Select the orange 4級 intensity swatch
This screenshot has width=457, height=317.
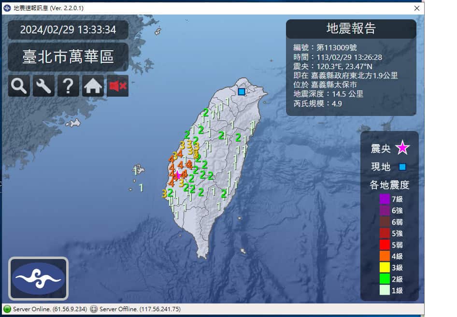[385, 256]
